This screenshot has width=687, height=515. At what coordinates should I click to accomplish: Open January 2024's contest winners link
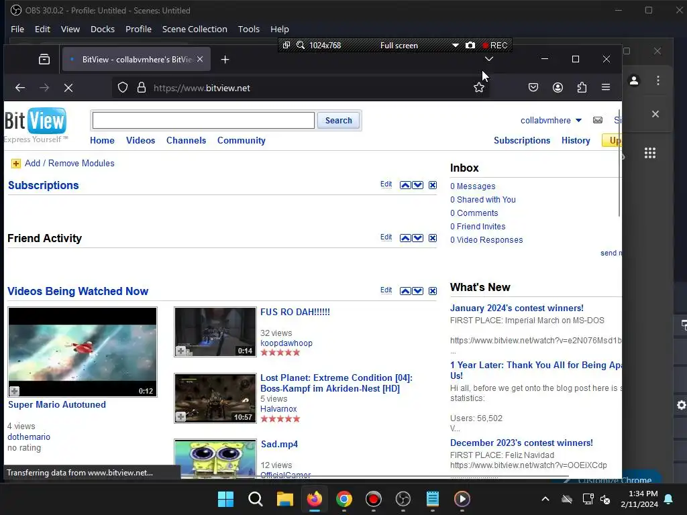(517, 308)
